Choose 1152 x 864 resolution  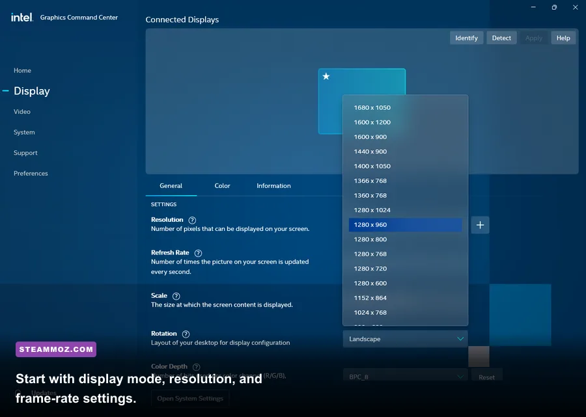pos(405,298)
